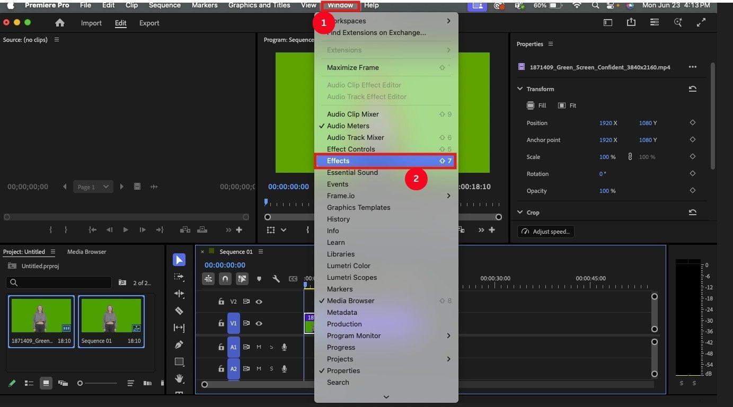Select the Slip tool

pos(179,328)
